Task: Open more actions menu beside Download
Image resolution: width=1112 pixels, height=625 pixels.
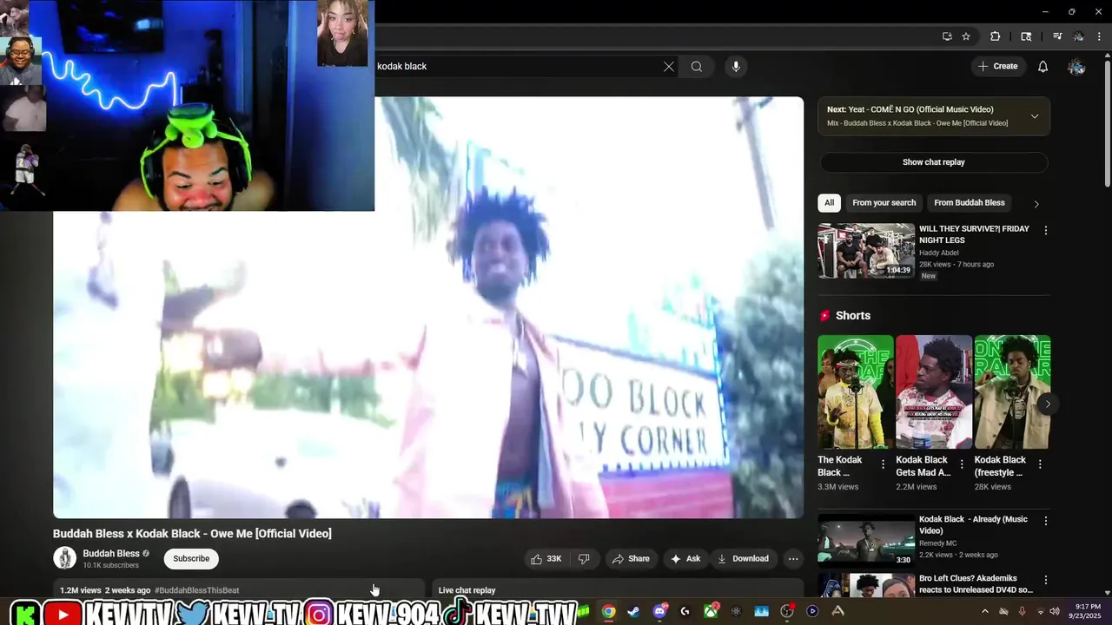Action: (793, 559)
